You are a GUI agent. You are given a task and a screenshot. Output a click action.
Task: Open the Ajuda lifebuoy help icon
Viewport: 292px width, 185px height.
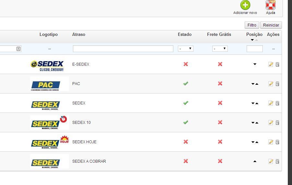point(270,5)
